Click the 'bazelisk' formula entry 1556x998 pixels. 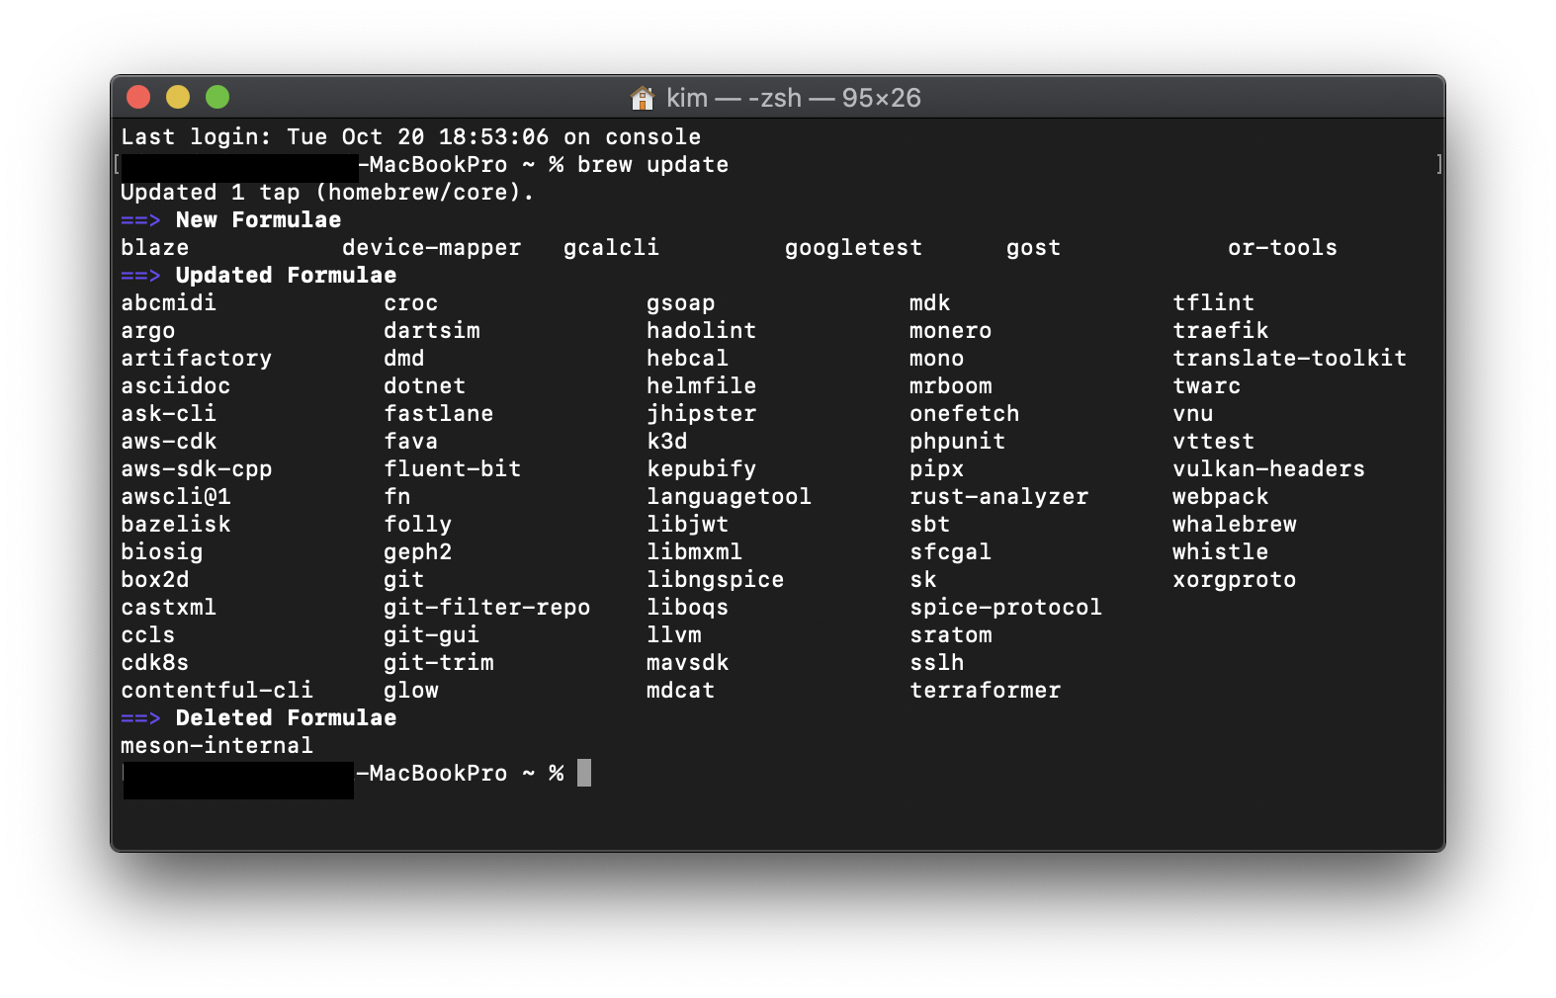175,525
